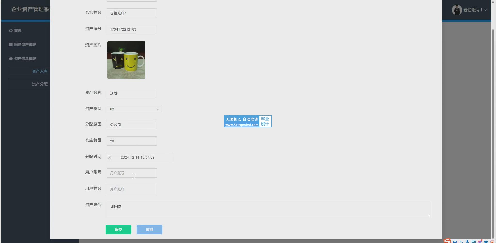Click the 用户账号 input field
The height and width of the screenshot is (243, 496).
click(132, 173)
